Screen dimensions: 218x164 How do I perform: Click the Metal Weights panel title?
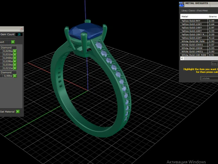pyautogui.click(x=197, y=3)
